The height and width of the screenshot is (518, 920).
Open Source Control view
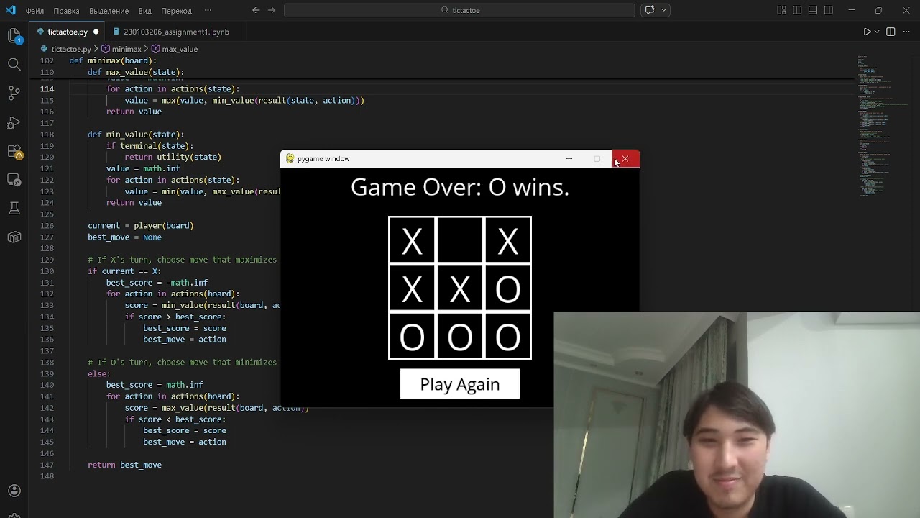click(x=14, y=93)
